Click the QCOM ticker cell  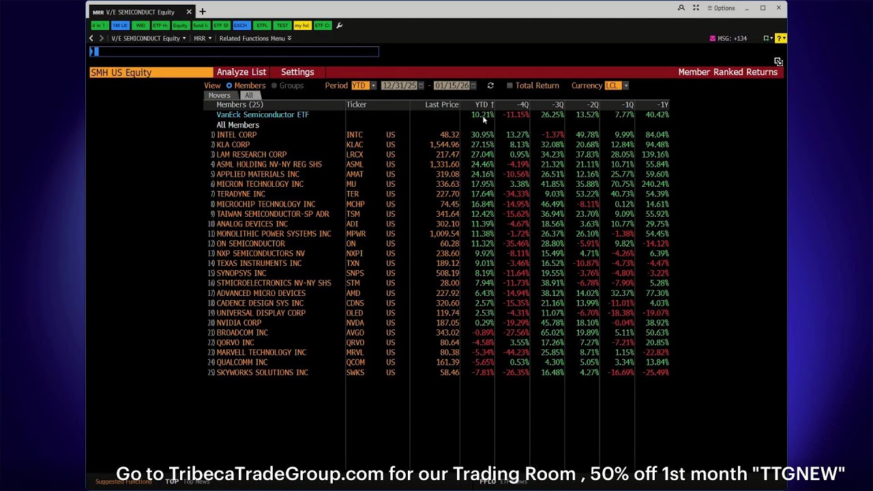[355, 363]
